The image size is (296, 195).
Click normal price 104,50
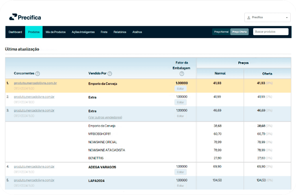point(217,180)
